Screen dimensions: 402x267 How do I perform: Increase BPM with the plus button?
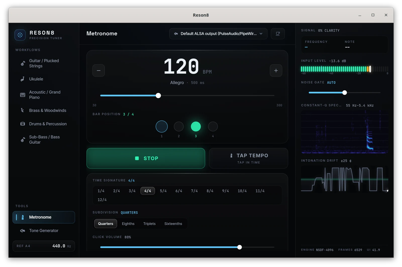[276, 71]
